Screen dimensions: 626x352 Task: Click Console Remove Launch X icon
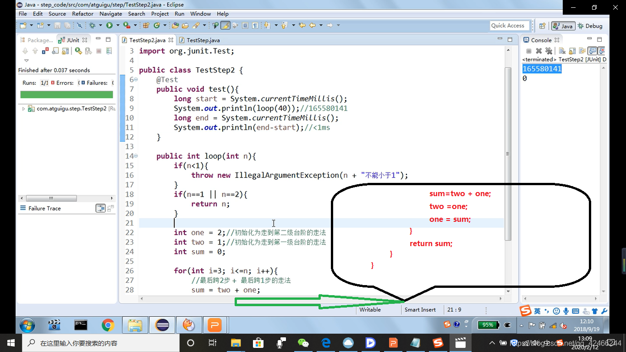(x=539, y=51)
